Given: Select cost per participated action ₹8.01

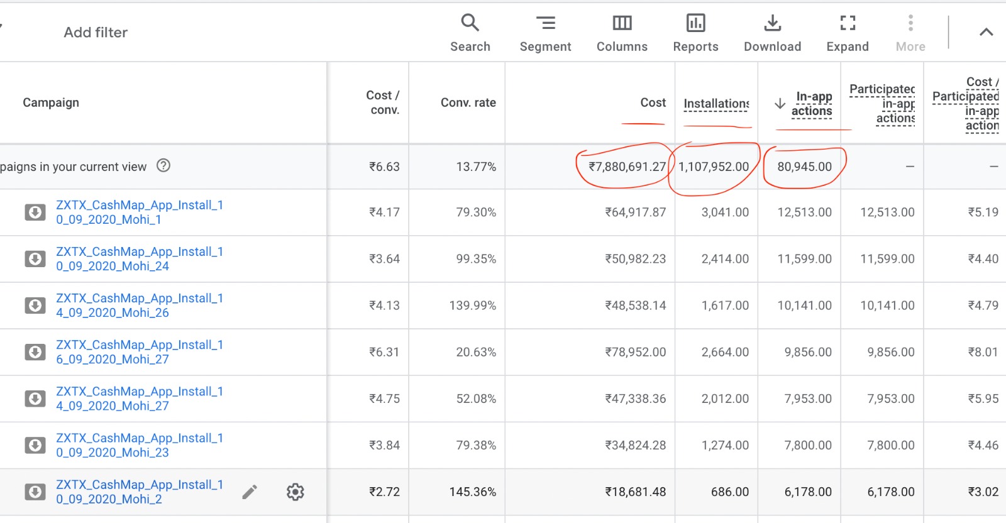Looking at the screenshot, I should click(x=983, y=352).
